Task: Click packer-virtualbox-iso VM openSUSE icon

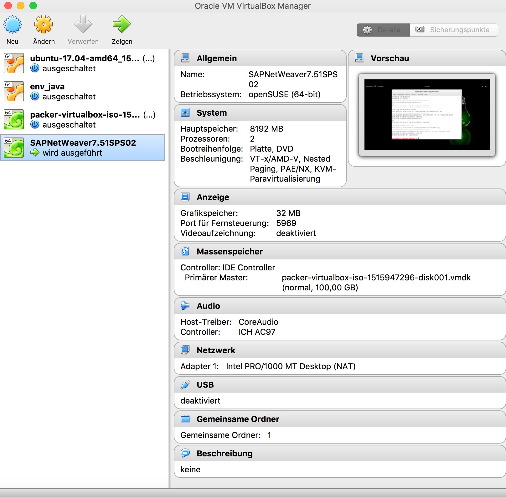Action: point(14,119)
